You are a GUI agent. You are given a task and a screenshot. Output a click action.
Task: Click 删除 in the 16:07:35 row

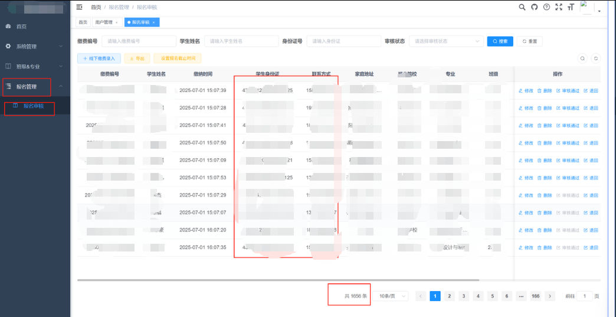[545, 247]
